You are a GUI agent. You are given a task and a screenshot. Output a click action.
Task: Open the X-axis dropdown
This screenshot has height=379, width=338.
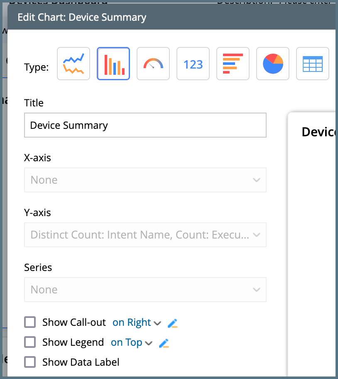[x=145, y=180]
